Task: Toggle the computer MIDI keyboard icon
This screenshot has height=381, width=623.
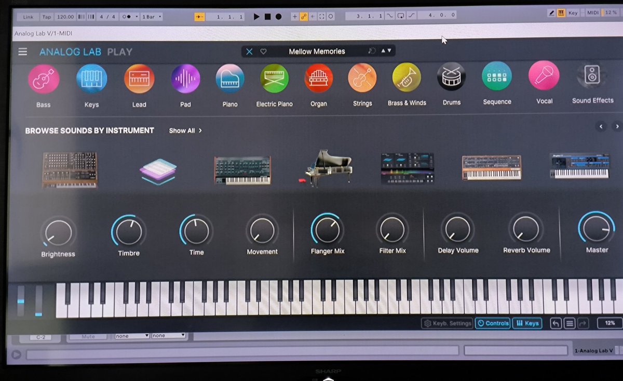Action: pos(561,12)
